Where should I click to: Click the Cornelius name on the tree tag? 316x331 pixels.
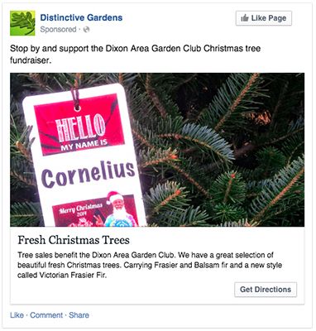89,174
